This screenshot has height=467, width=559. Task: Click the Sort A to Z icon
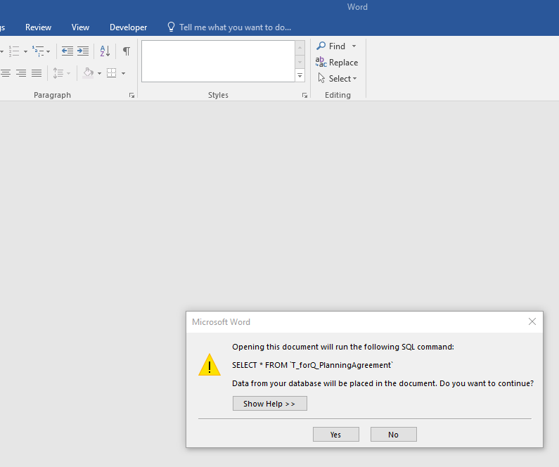tap(105, 51)
